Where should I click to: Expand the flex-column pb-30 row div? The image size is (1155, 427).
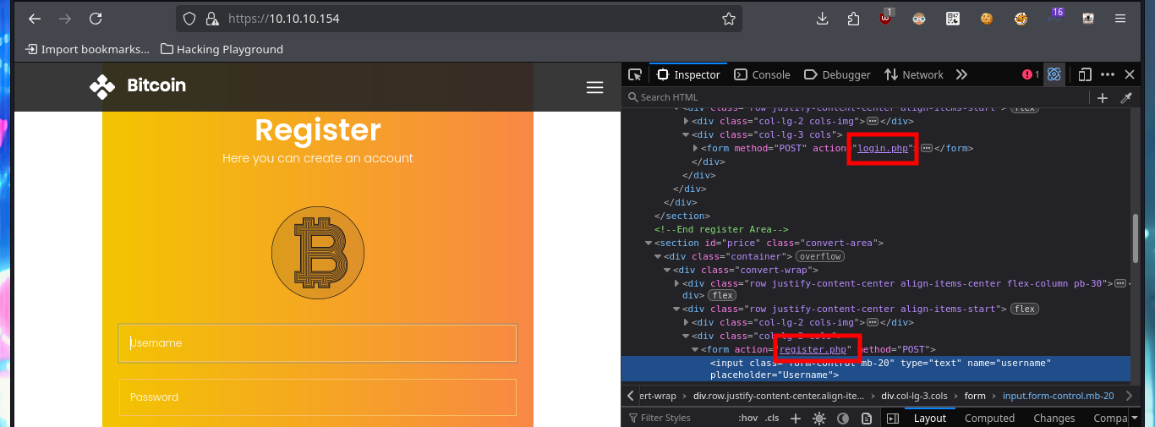676,283
